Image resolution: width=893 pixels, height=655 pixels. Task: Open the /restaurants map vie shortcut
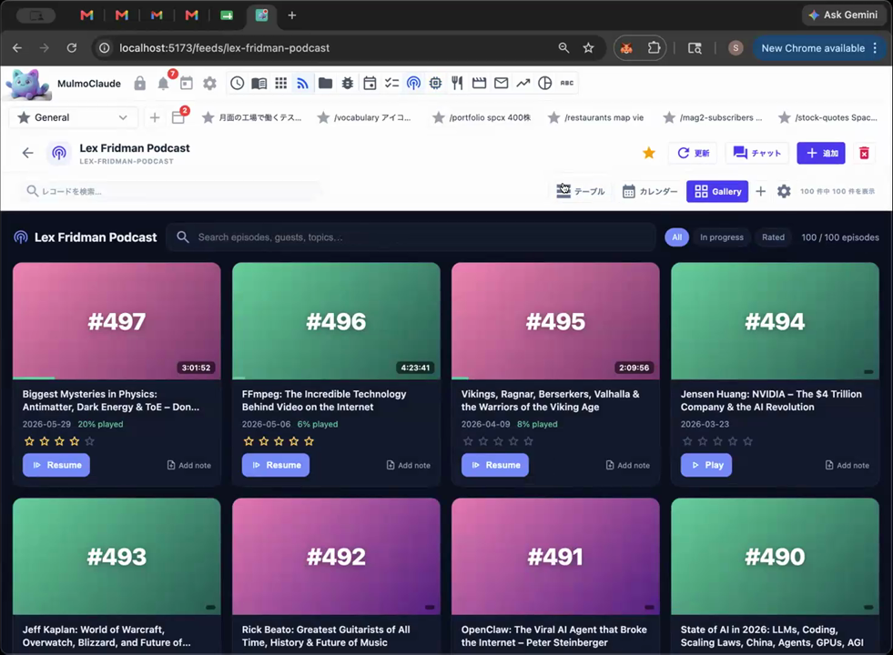(x=595, y=117)
